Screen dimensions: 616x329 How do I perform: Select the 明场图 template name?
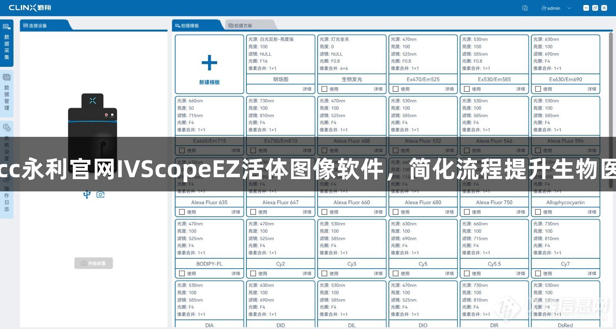click(x=281, y=80)
